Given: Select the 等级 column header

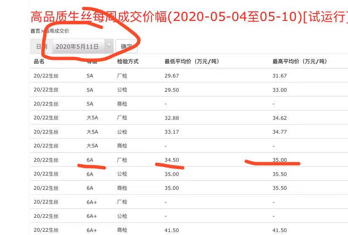Looking at the screenshot, I should click(92, 62).
